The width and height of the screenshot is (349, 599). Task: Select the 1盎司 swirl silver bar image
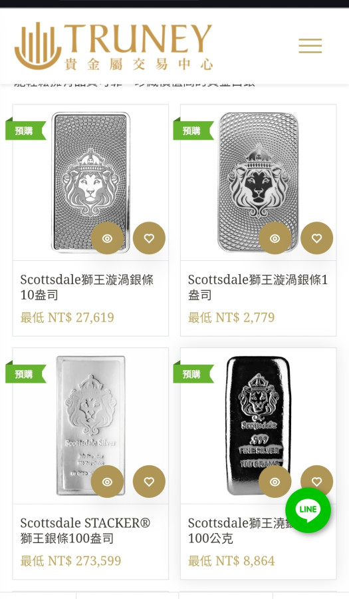(258, 182)
